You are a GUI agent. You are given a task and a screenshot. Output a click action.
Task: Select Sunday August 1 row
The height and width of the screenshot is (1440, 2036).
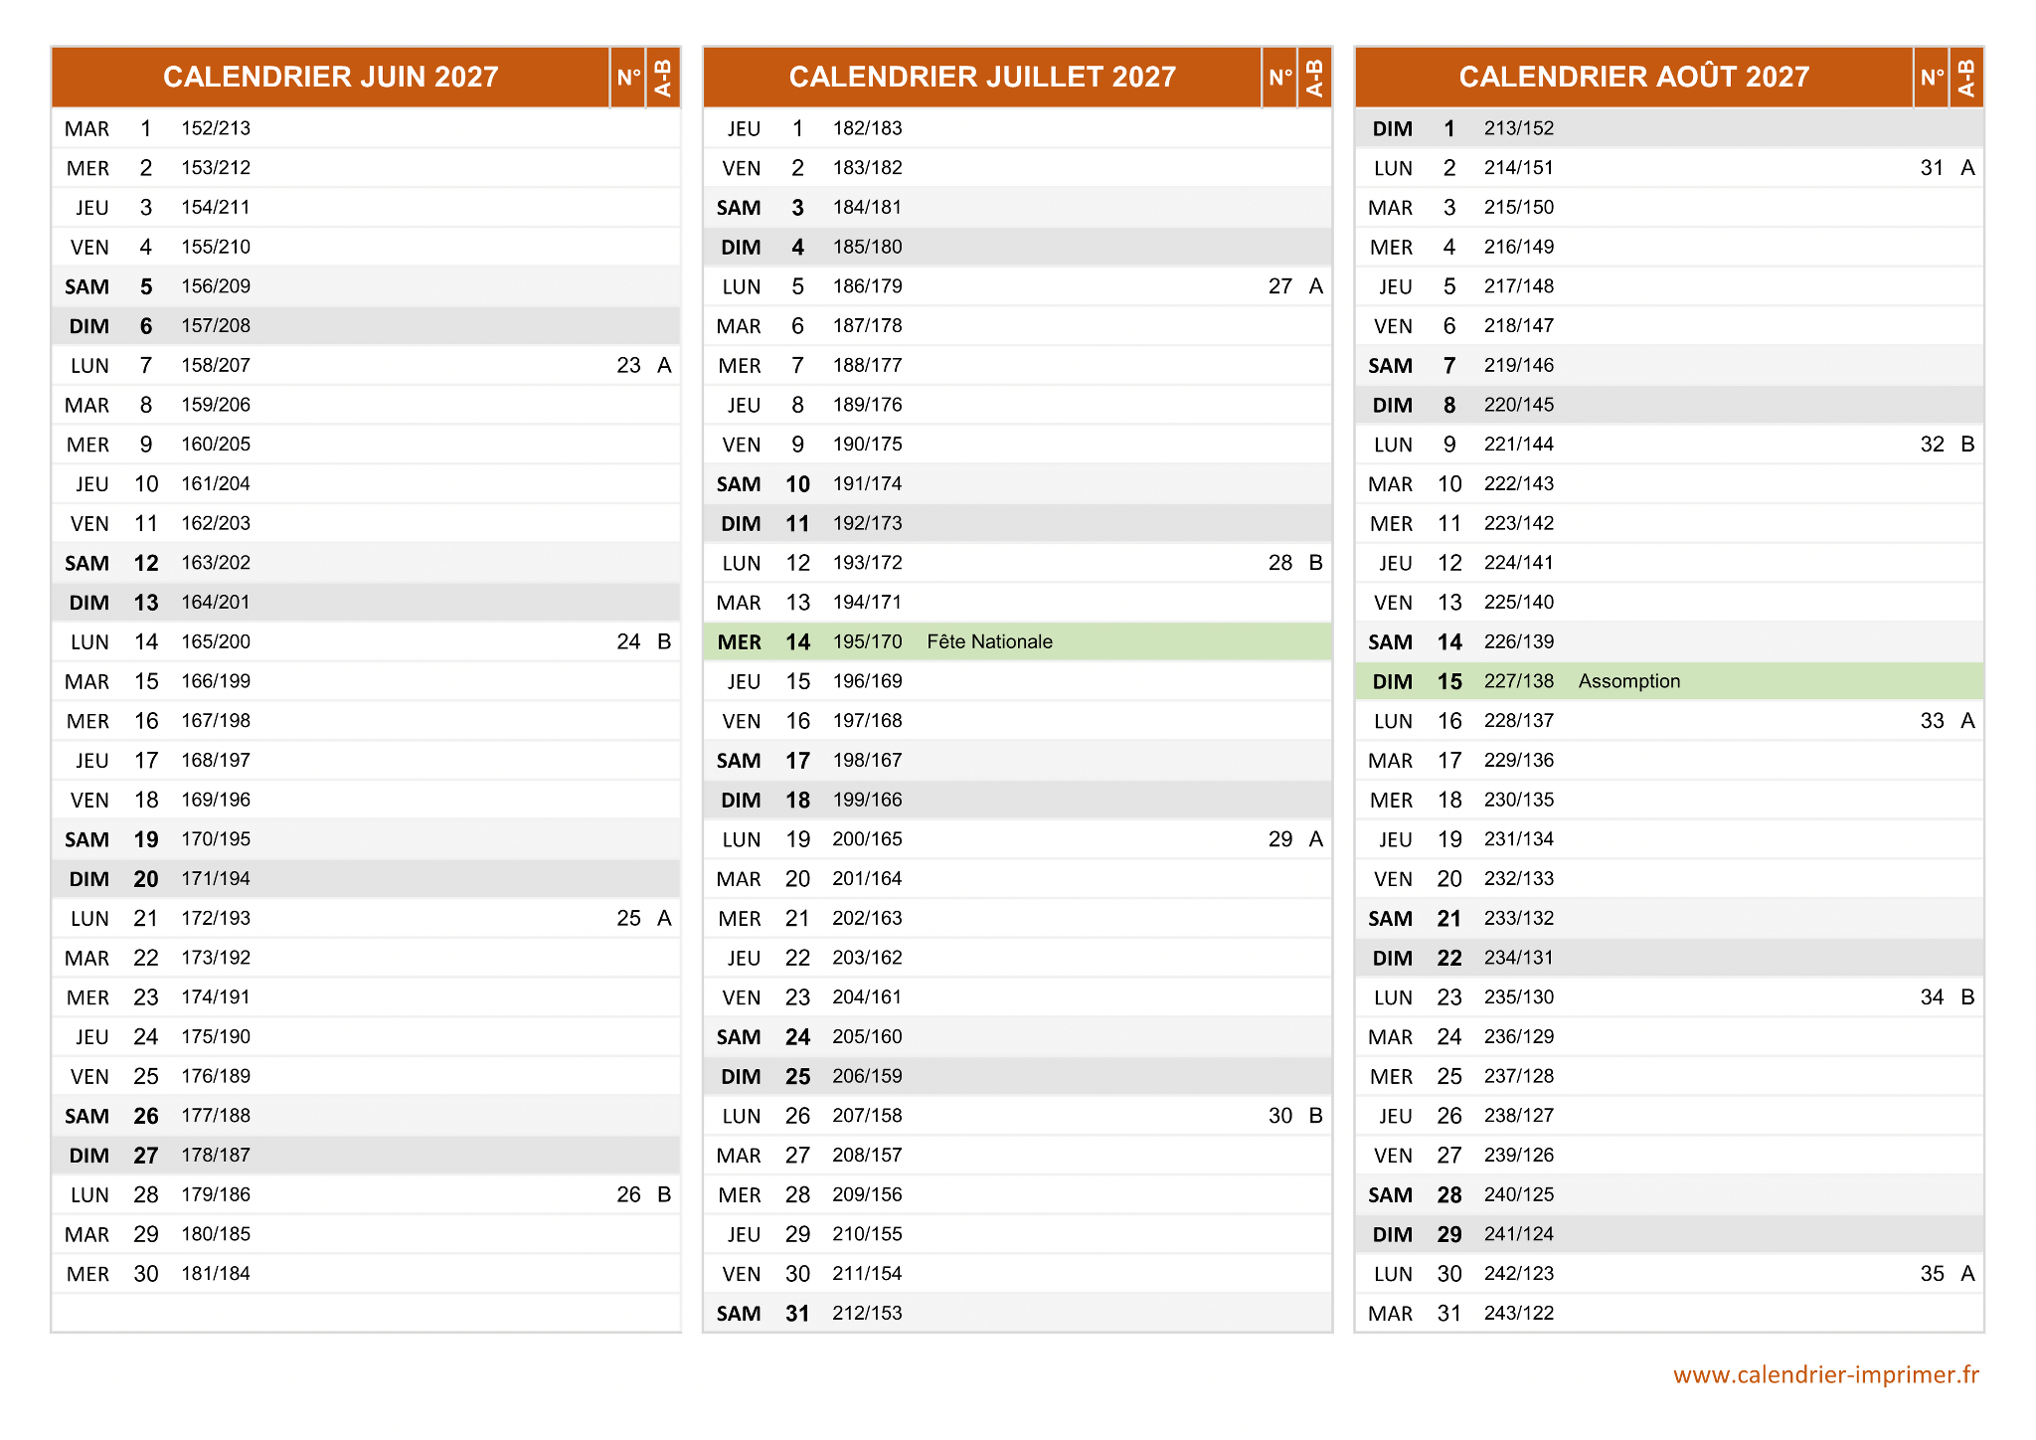pyautogui.click(x=1668, y=128)
